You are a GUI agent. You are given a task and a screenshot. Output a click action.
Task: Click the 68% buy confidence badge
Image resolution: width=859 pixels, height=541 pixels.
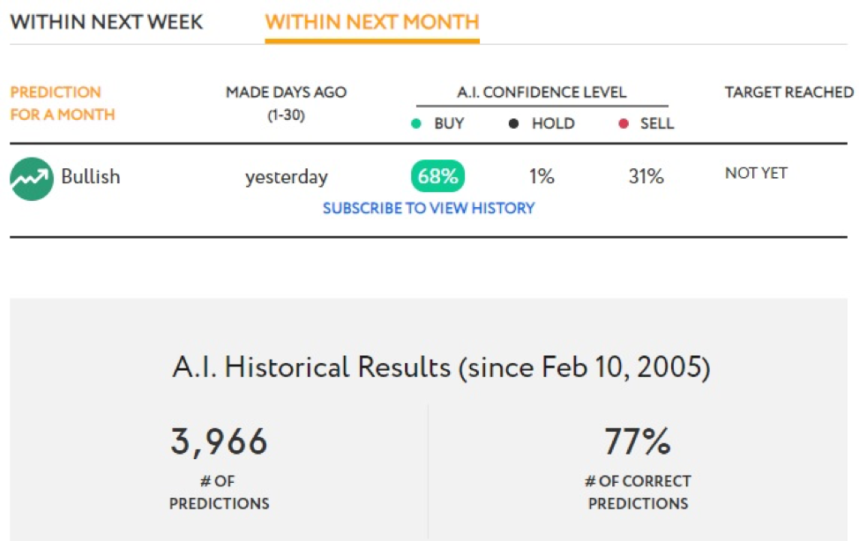[437, 175]
